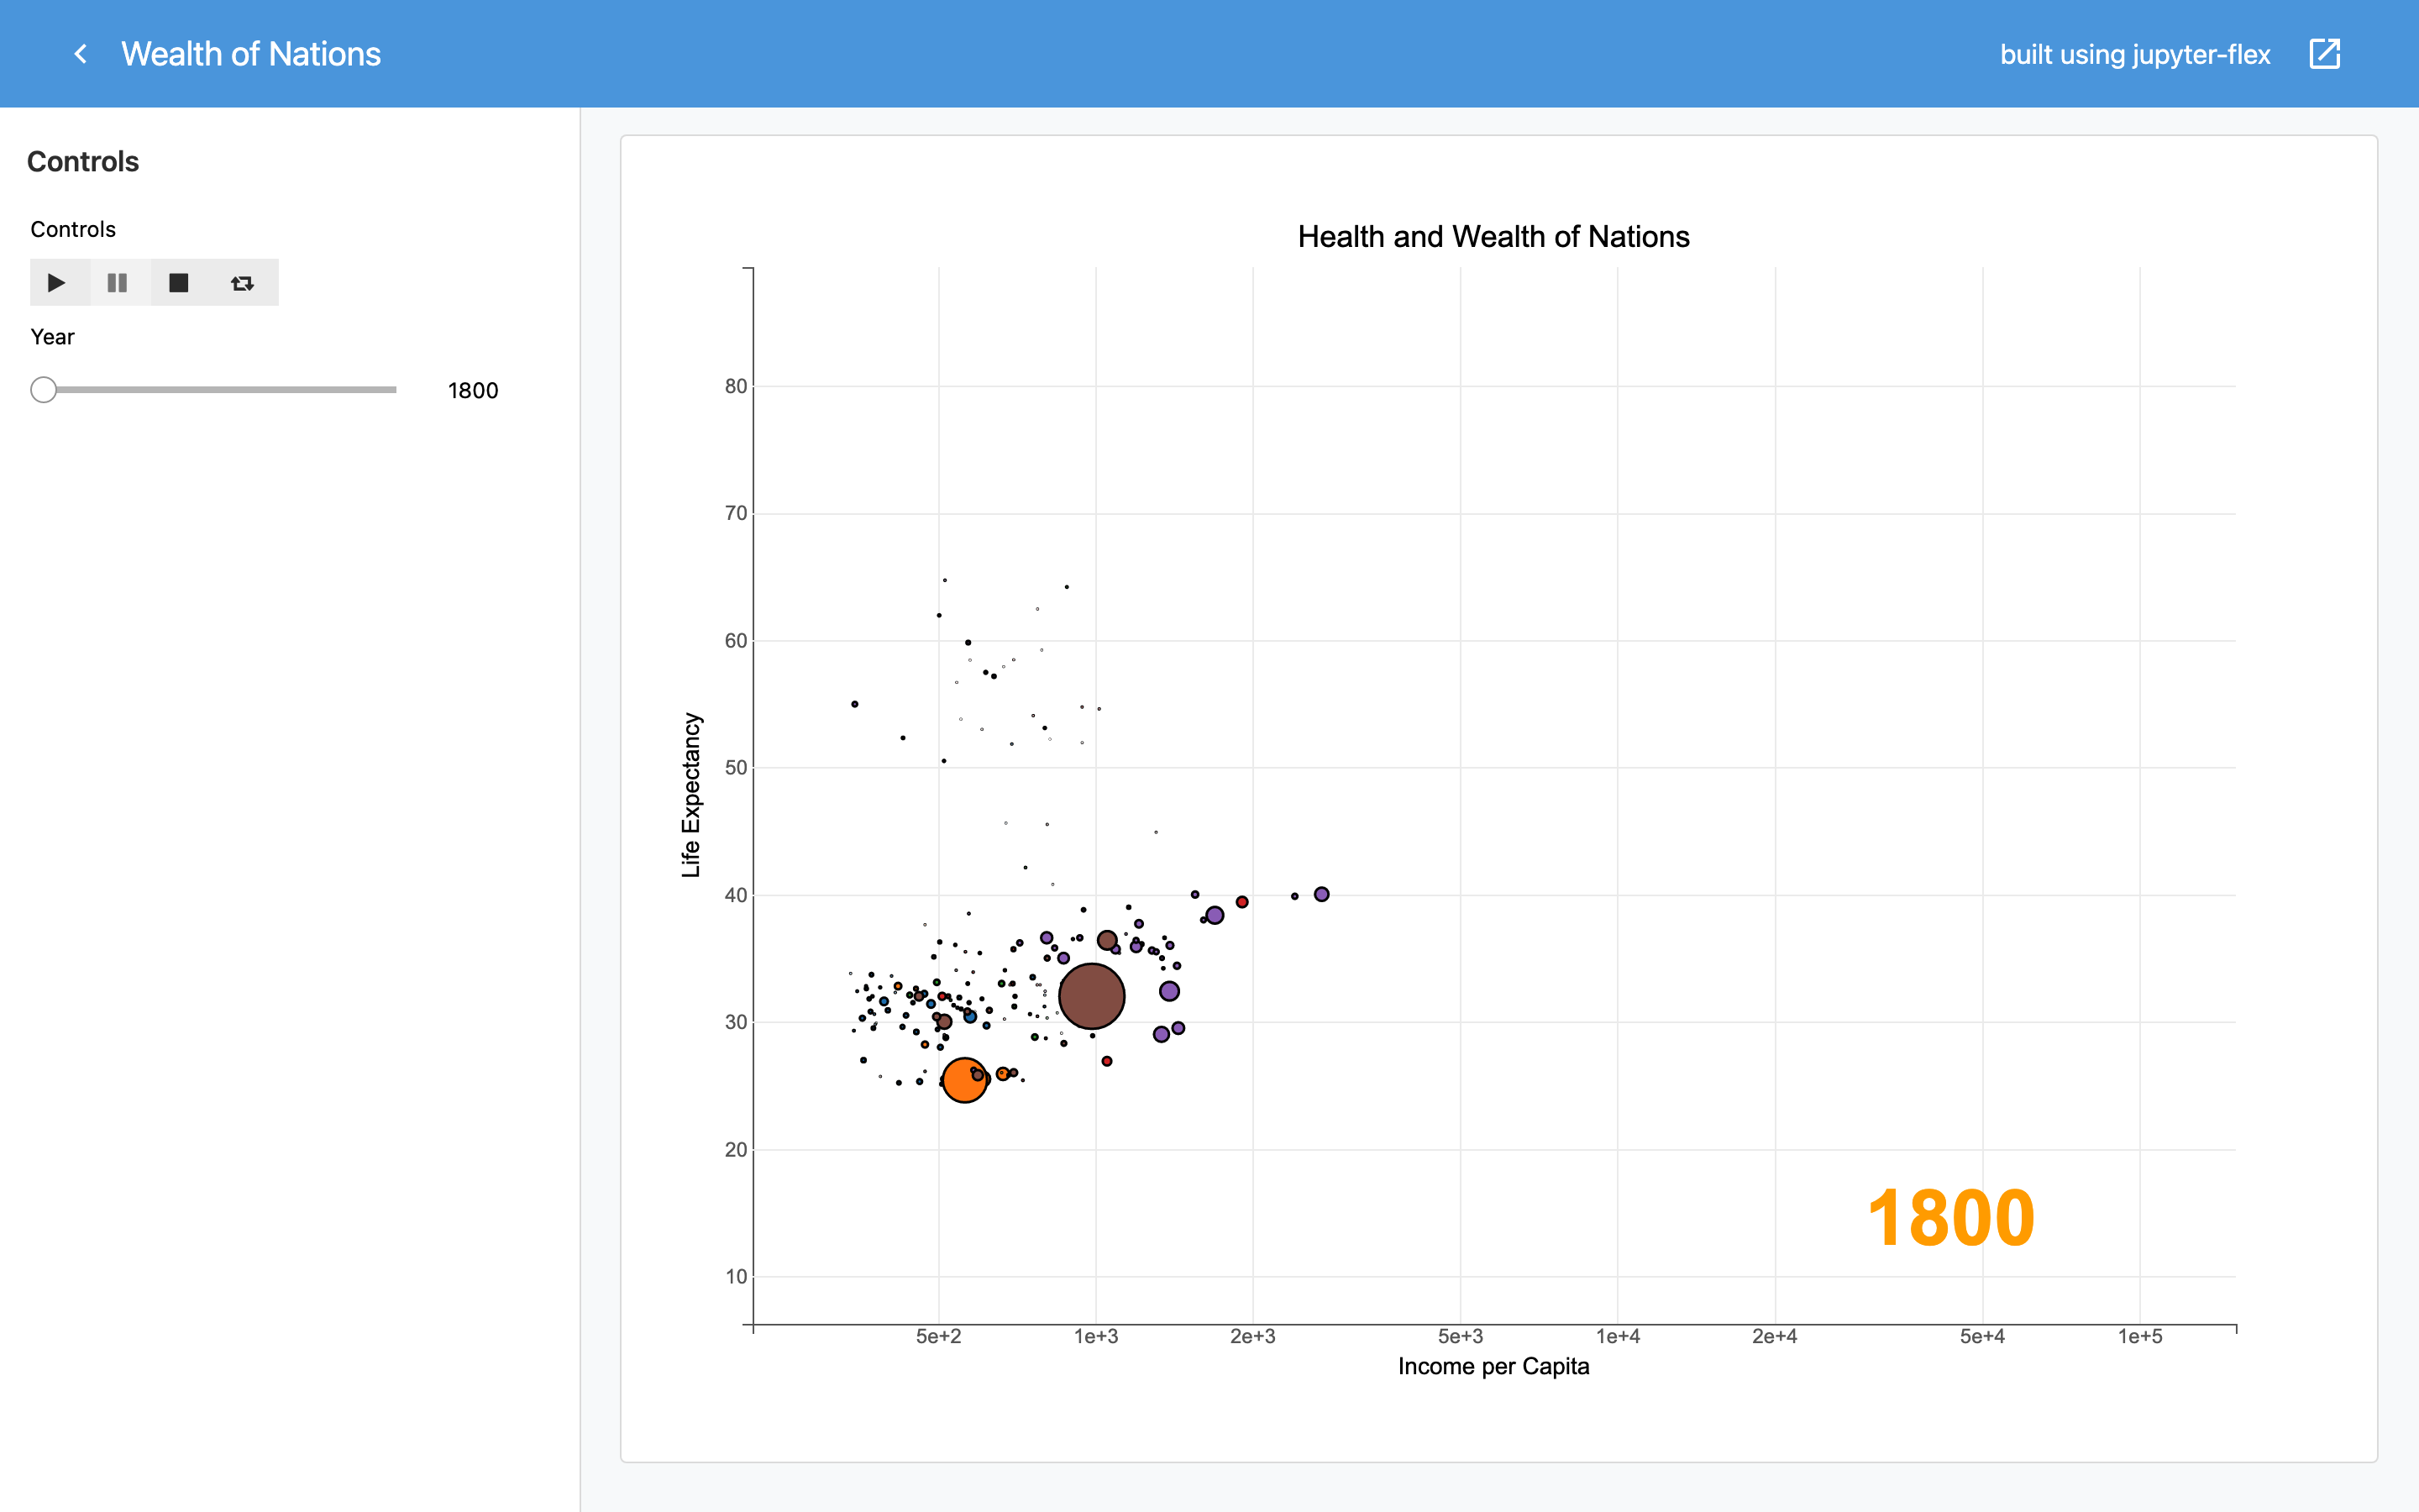Click the 'Income per Capita' axis label
The width and height of the screenshot is (2419, 1512).
[1493, 1366]
